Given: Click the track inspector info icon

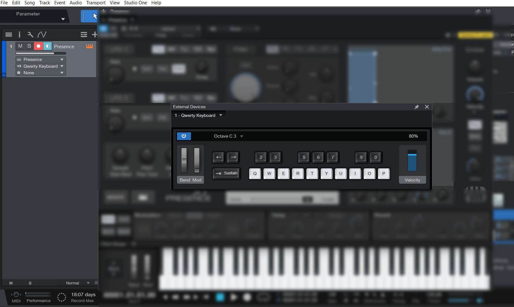Looking at the screenshot, I should [19, 34].
